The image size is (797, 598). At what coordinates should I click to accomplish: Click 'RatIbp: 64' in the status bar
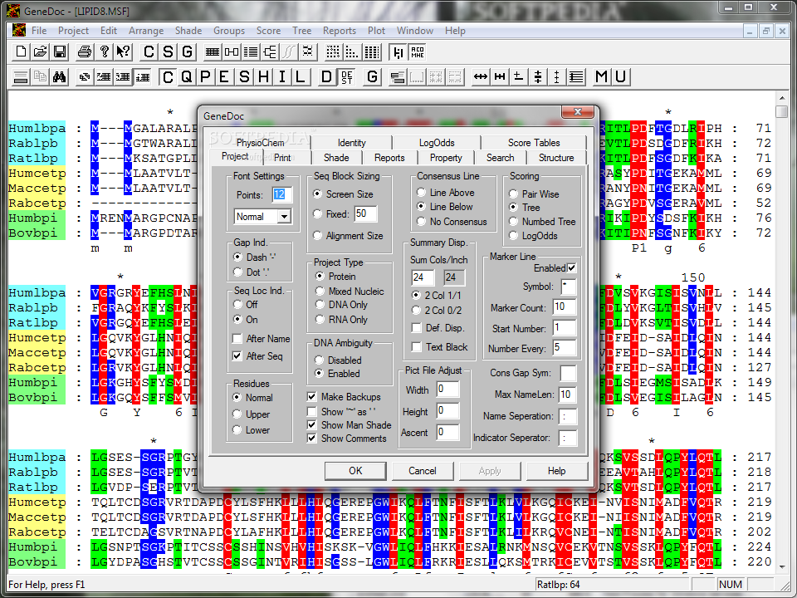pos(558,585)
